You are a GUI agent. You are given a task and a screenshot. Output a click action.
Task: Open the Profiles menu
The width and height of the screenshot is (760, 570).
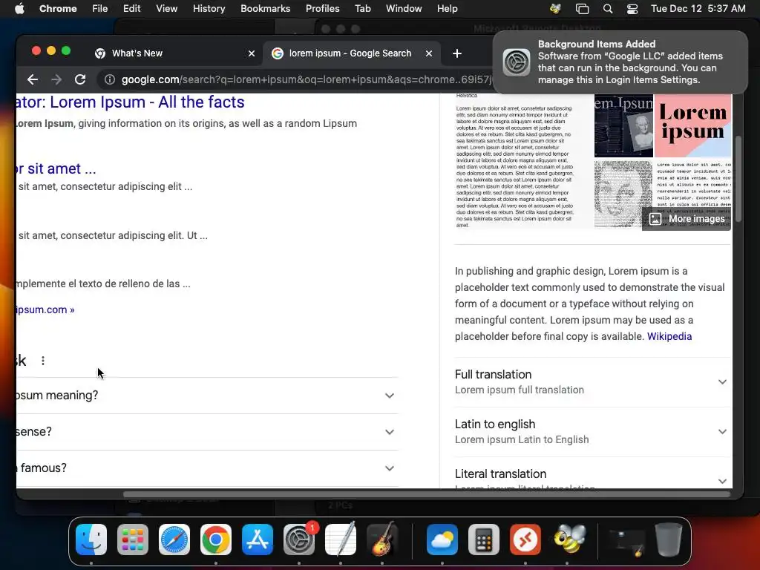click(x=322, y=9)
